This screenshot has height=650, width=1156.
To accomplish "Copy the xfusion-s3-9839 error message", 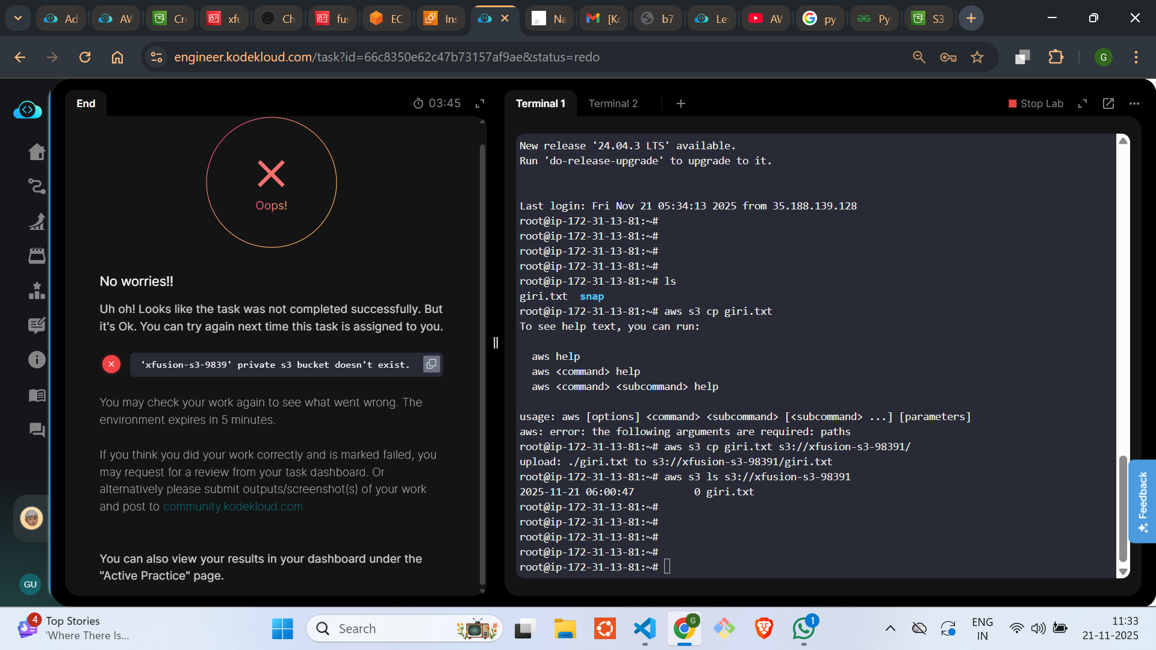I will 431,364.
